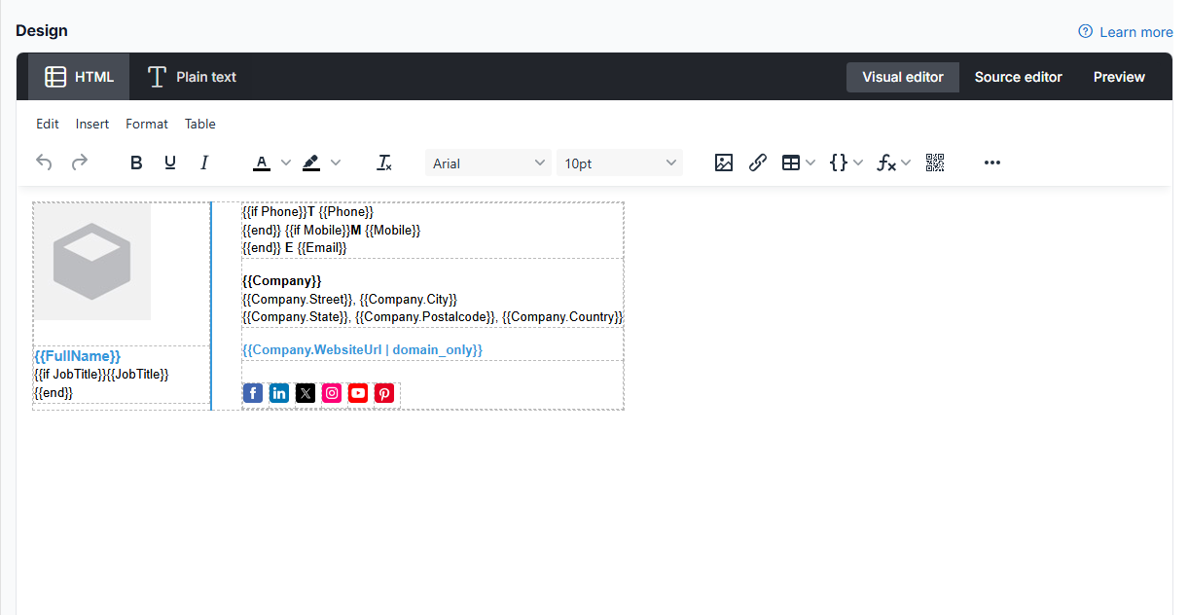Image resolution: width=1188 pixels, height=615 pixels.
Task: Undo the last edit
Action: pyautogui.click(x=44, y=163)
